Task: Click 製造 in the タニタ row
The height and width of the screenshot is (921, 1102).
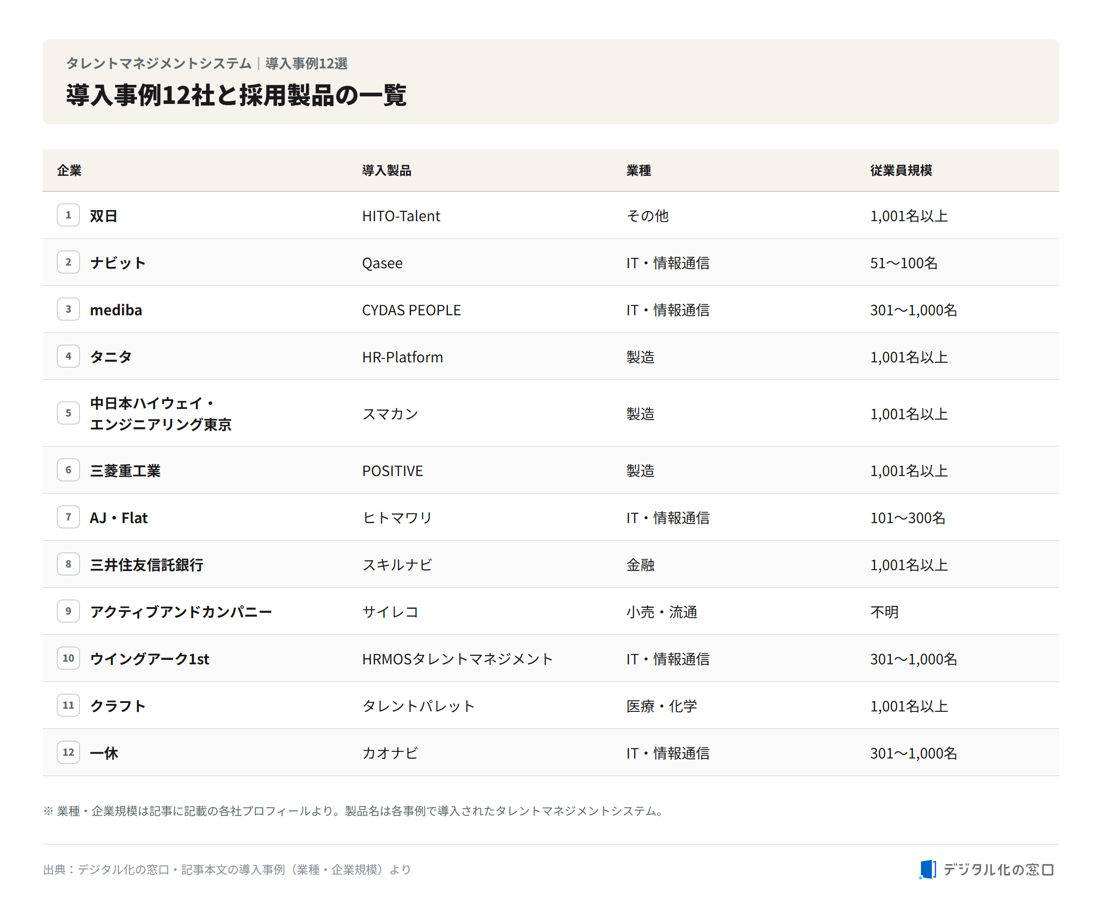Action: 640,357
